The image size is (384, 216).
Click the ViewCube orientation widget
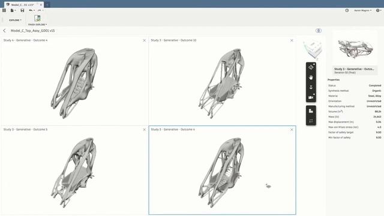click(313, 50)
